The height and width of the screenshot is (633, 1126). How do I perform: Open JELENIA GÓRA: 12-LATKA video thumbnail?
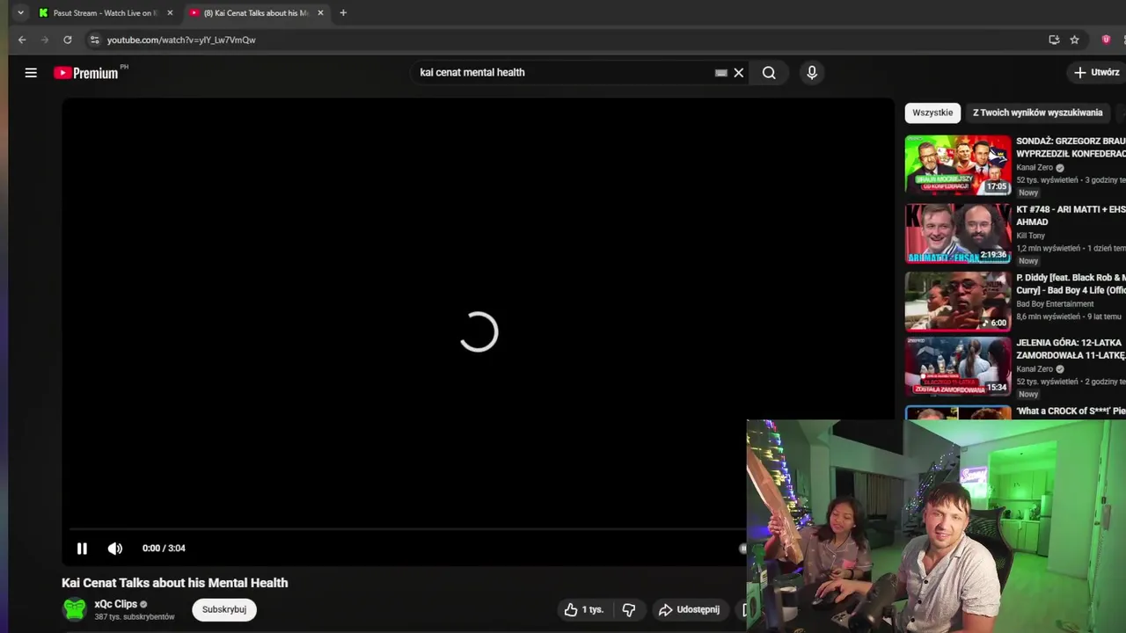point(958,367)
